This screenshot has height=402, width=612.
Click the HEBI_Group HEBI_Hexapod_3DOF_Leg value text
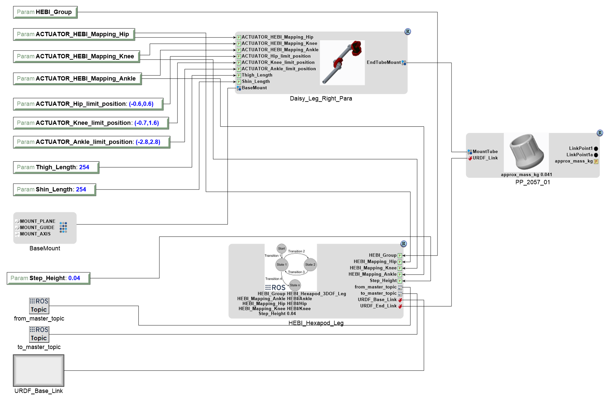click(302, 294)
